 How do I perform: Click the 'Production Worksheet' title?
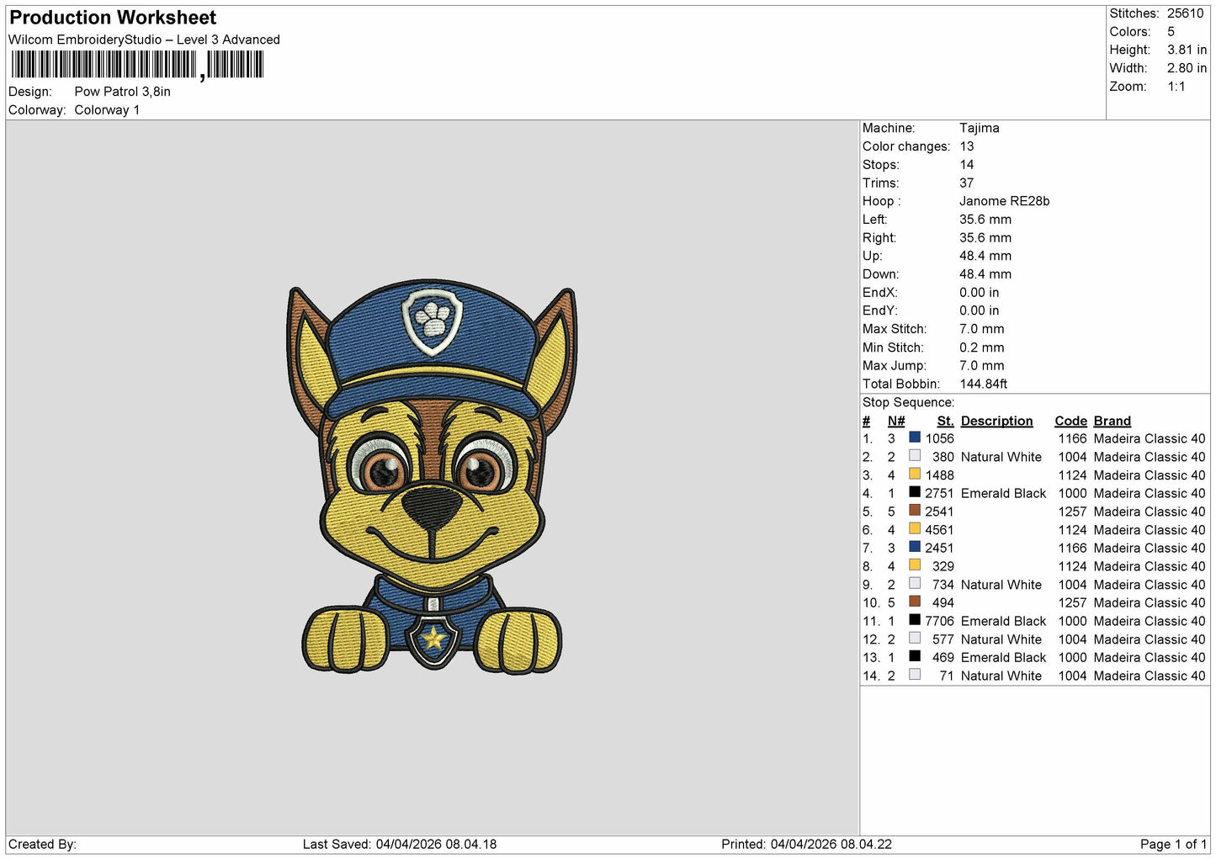[113, 18]
